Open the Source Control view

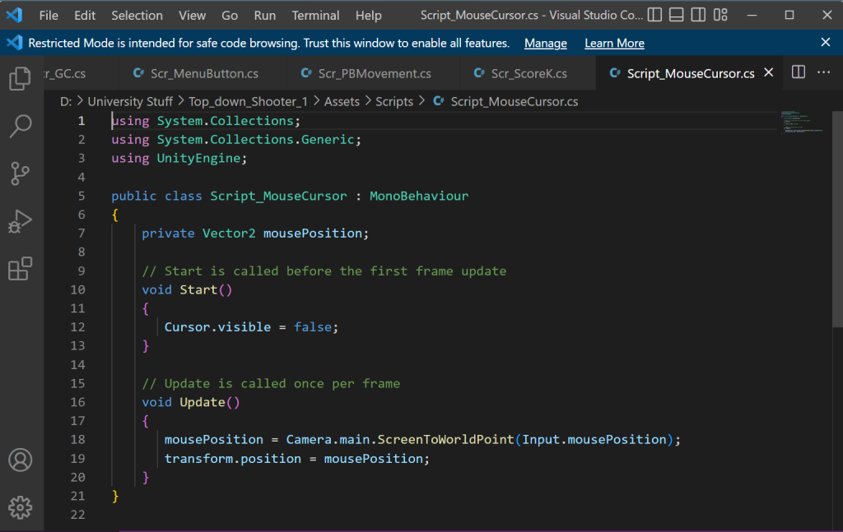20,173
